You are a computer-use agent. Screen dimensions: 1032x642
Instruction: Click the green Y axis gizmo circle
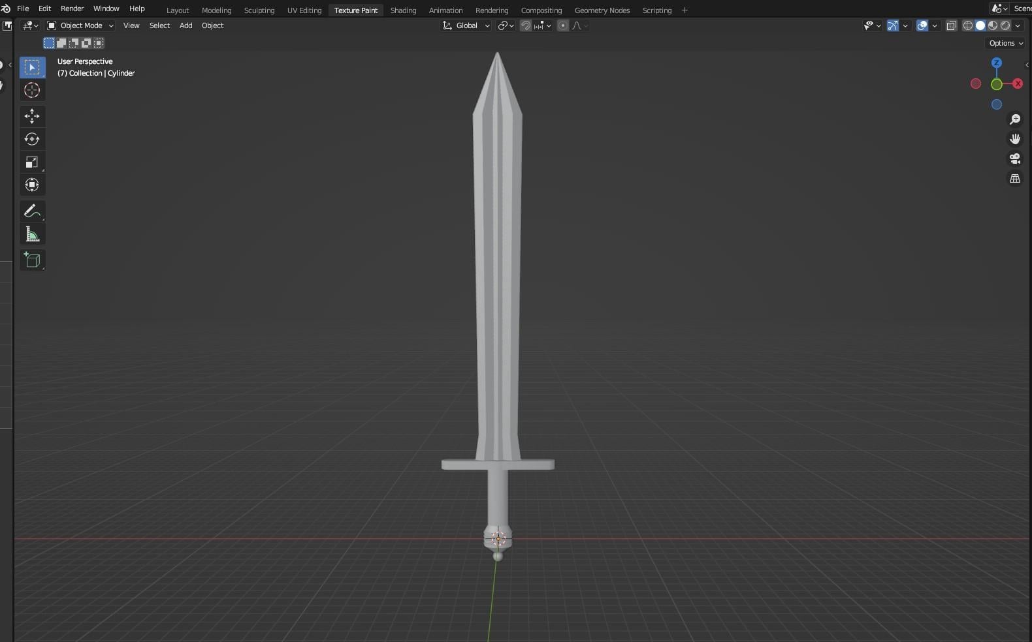tap(997, 84)
